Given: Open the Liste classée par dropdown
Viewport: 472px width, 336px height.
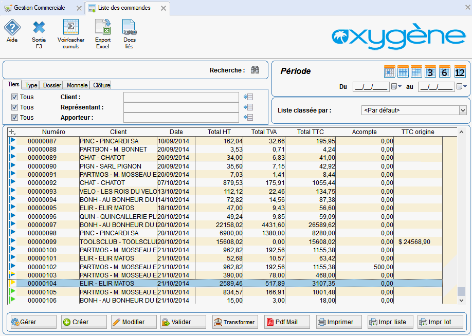Looking at the screenshot, I should click(463, 110).
